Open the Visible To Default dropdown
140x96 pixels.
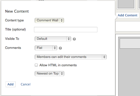[53, 39]
